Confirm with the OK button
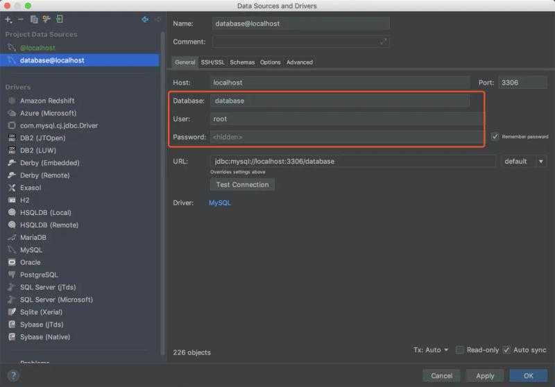 tap(529, 376)
